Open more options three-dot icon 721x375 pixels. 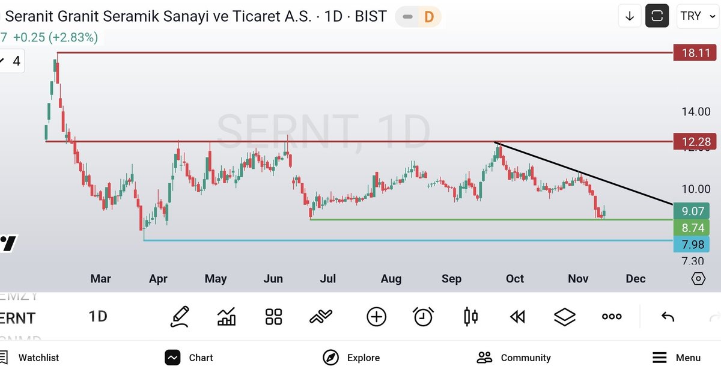pos(612,317)
